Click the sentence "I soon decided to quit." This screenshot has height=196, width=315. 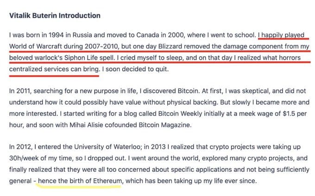pos(135,69)
